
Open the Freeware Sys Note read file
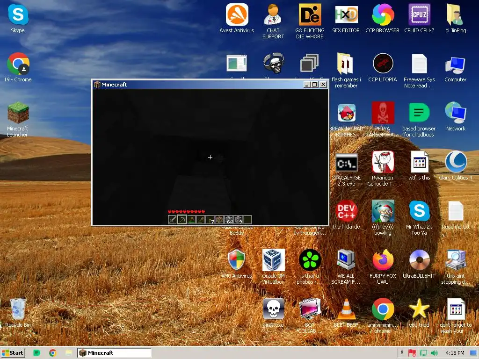419,71
